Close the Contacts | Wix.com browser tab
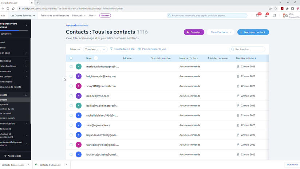This screenshot has height=169, width=300. pos(32,3)
